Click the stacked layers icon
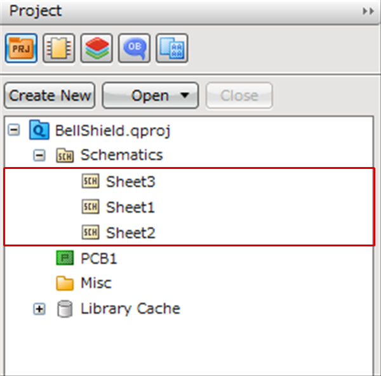Screen dimensions: 381x376 (96, 47)
